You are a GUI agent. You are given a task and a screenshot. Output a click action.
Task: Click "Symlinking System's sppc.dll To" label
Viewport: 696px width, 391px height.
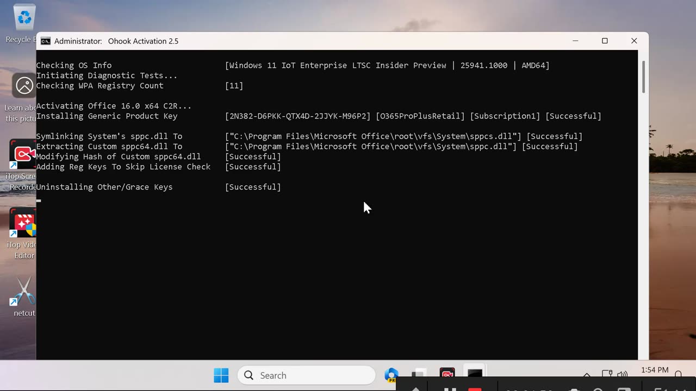click(x=109, y=136)
